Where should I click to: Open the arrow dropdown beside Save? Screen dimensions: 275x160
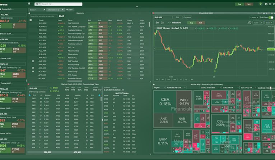pyautogui.click(x=261, y=23)
